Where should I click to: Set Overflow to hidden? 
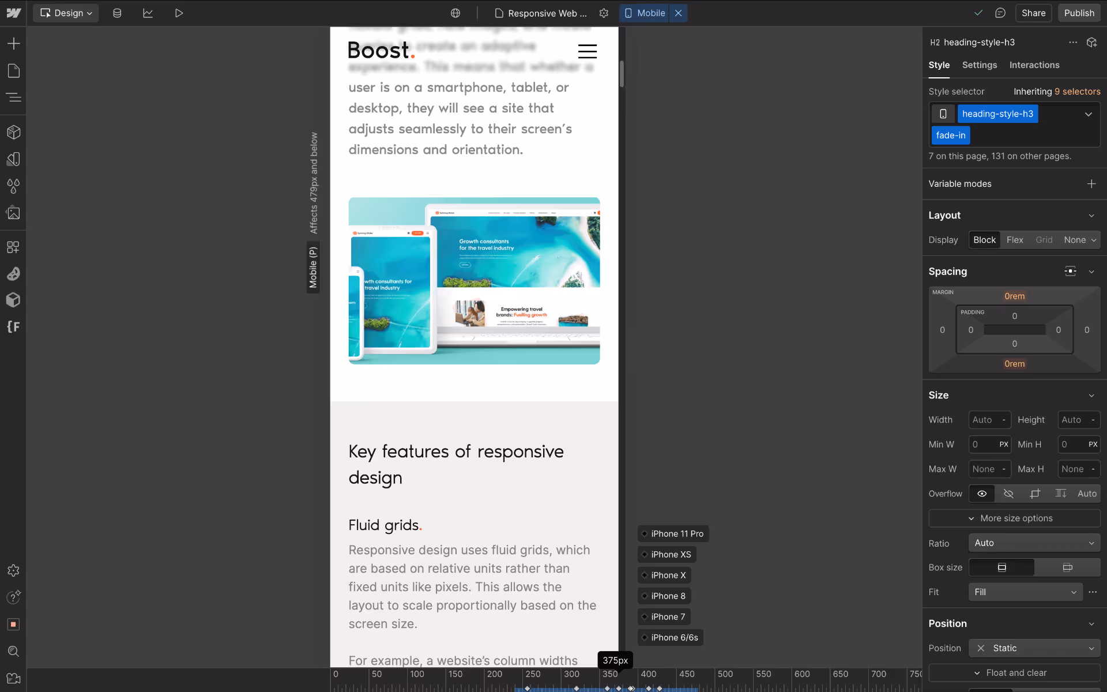coord(1008,494)
